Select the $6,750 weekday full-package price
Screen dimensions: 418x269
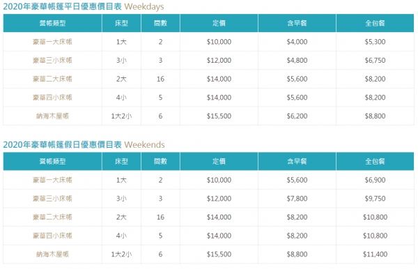[375, 60]
